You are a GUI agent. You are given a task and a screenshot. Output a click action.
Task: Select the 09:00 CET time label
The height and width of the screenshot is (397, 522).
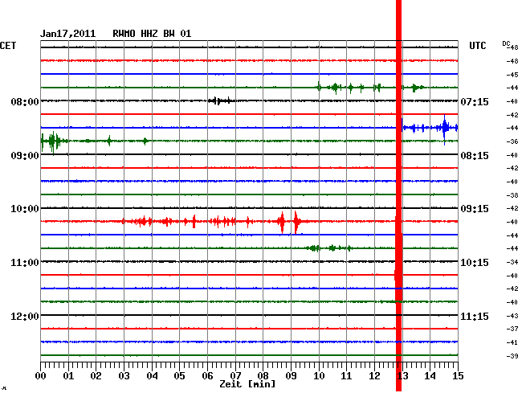click(25, 156)
